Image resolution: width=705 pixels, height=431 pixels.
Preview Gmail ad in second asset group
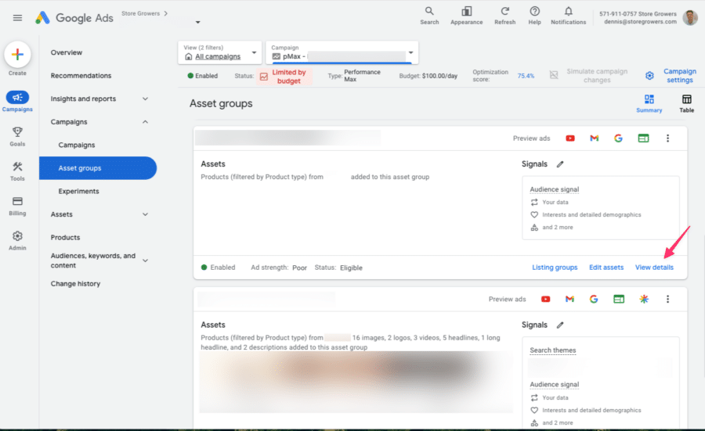[569, 299]
